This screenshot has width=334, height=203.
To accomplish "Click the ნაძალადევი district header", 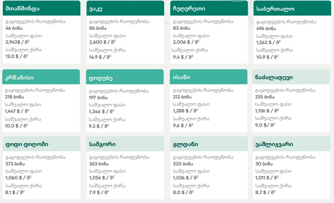I will [x=291, y=77].
